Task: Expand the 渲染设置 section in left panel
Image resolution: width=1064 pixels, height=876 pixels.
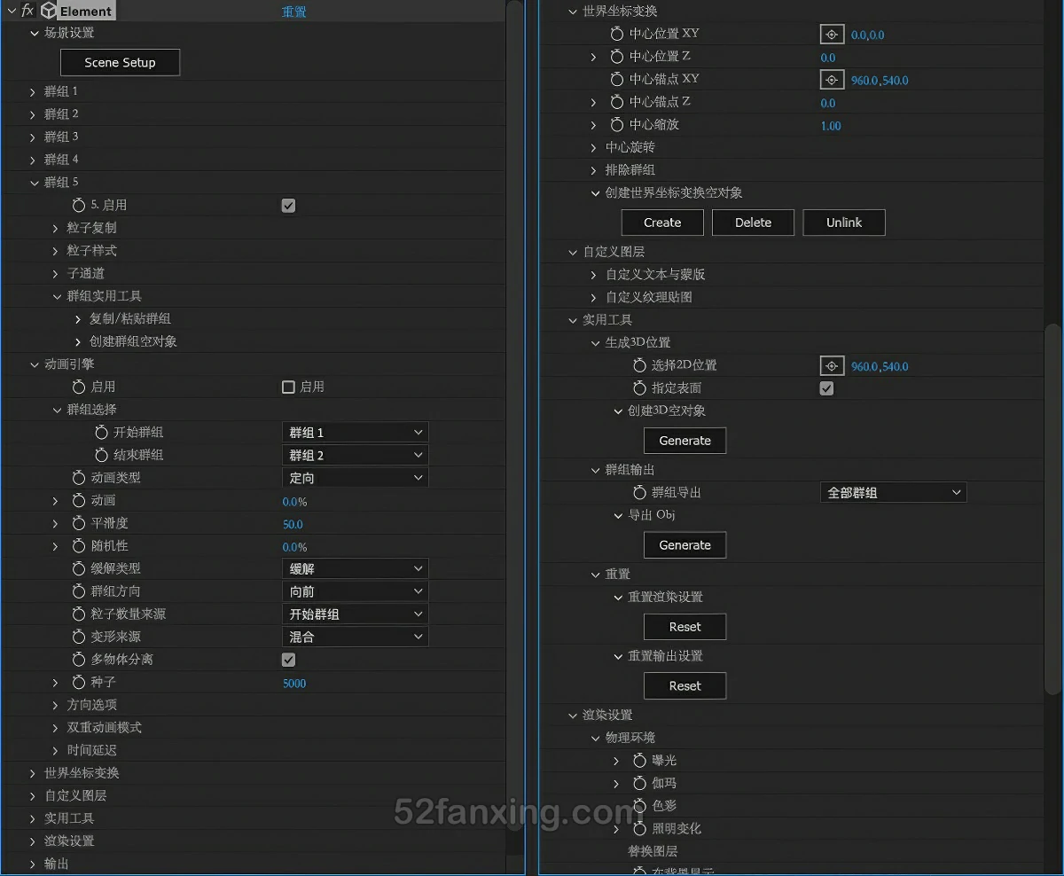Action: (x=33, y=841)
